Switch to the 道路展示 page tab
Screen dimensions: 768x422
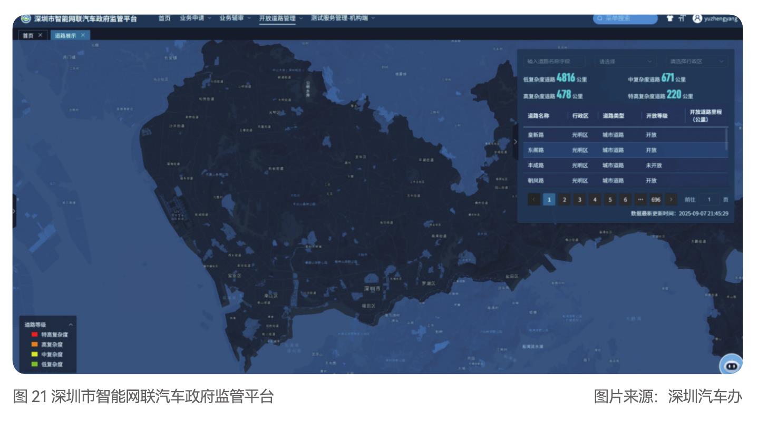[x=65, y=35]
